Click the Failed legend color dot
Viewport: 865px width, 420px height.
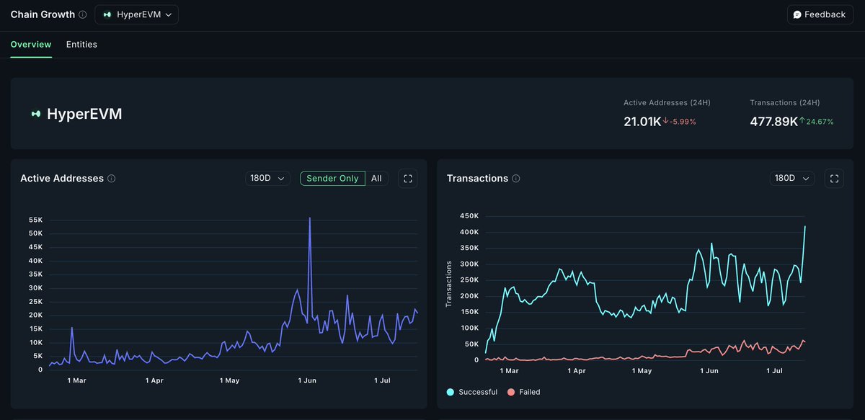tap(511, 392)
